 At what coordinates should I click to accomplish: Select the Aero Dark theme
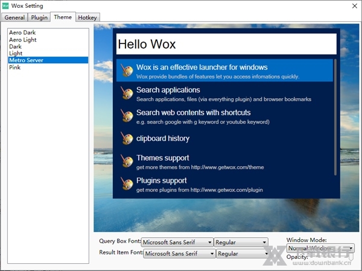coord(21,33)
